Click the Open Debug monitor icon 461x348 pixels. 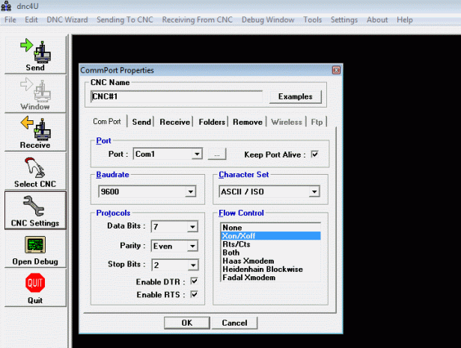point(34,246)
